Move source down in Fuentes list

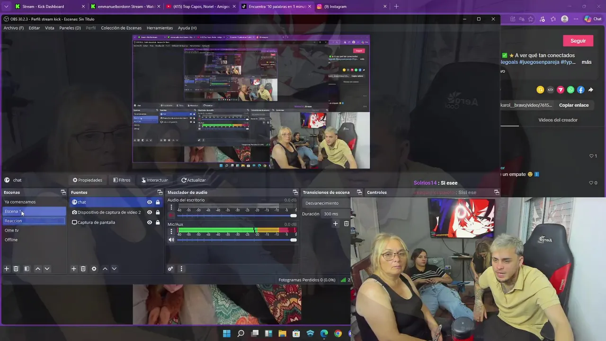[114, 269]
